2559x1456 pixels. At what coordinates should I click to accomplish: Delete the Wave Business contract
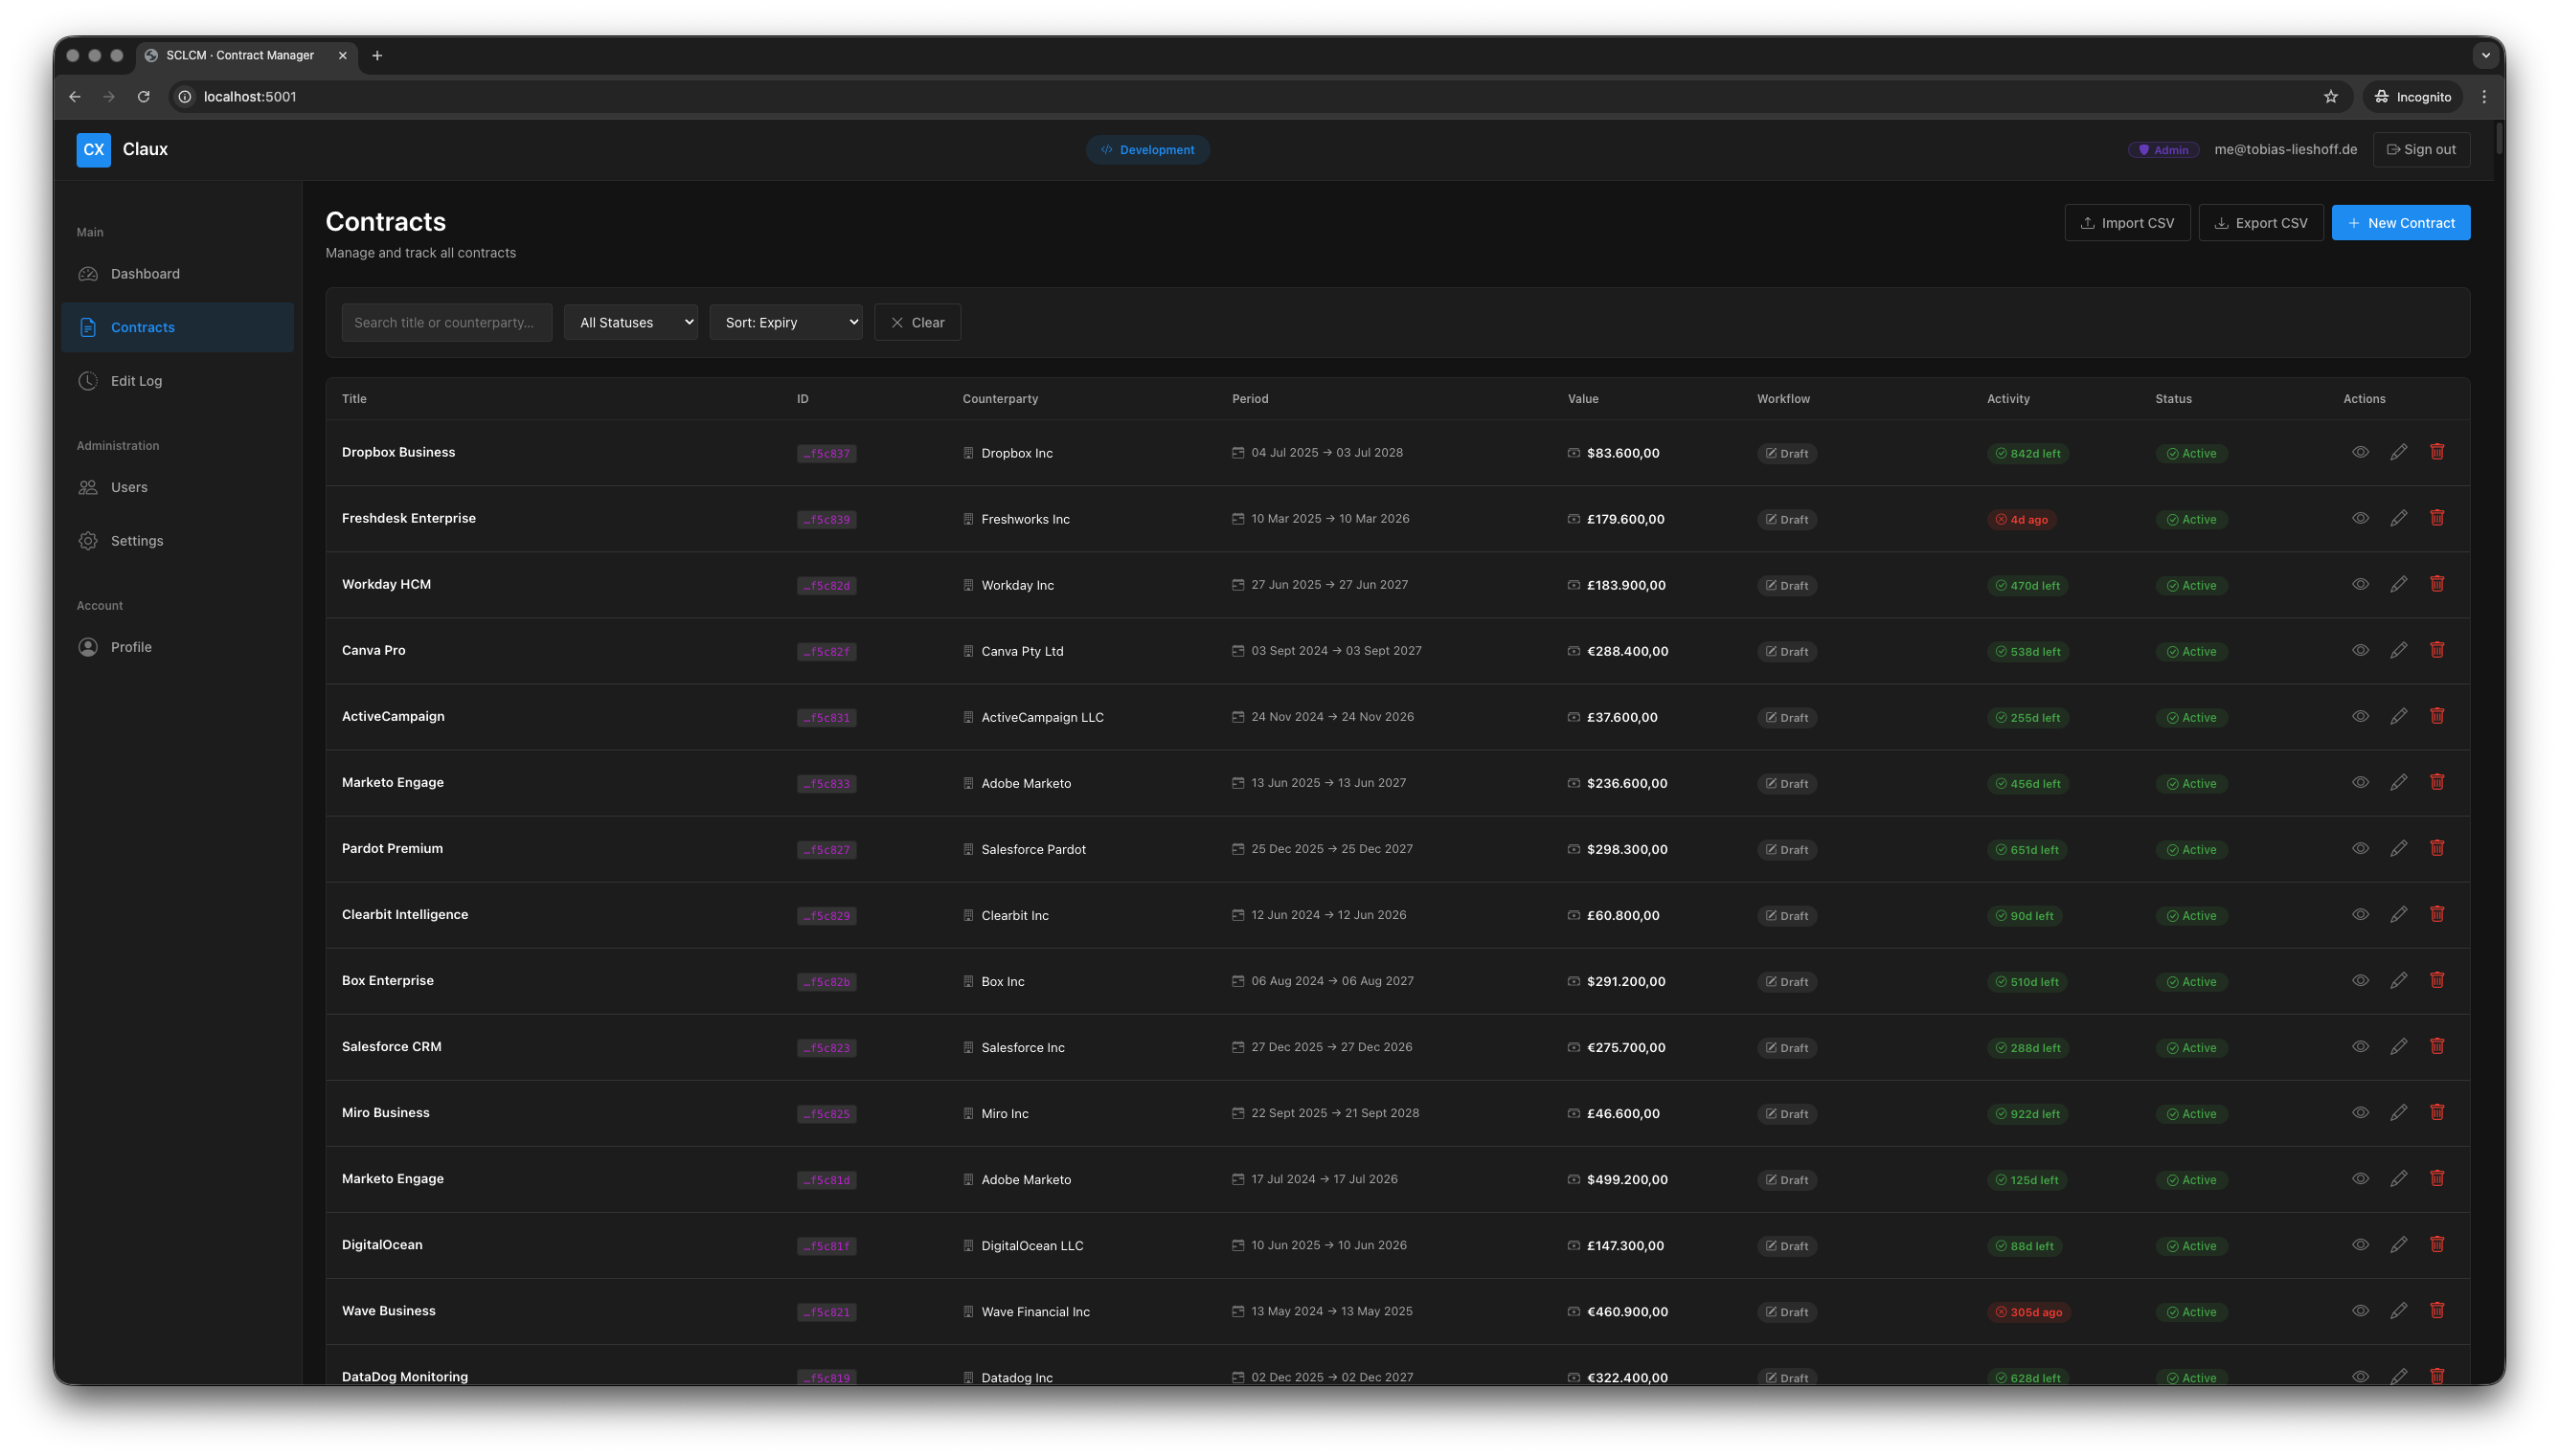(2437, 1310)
